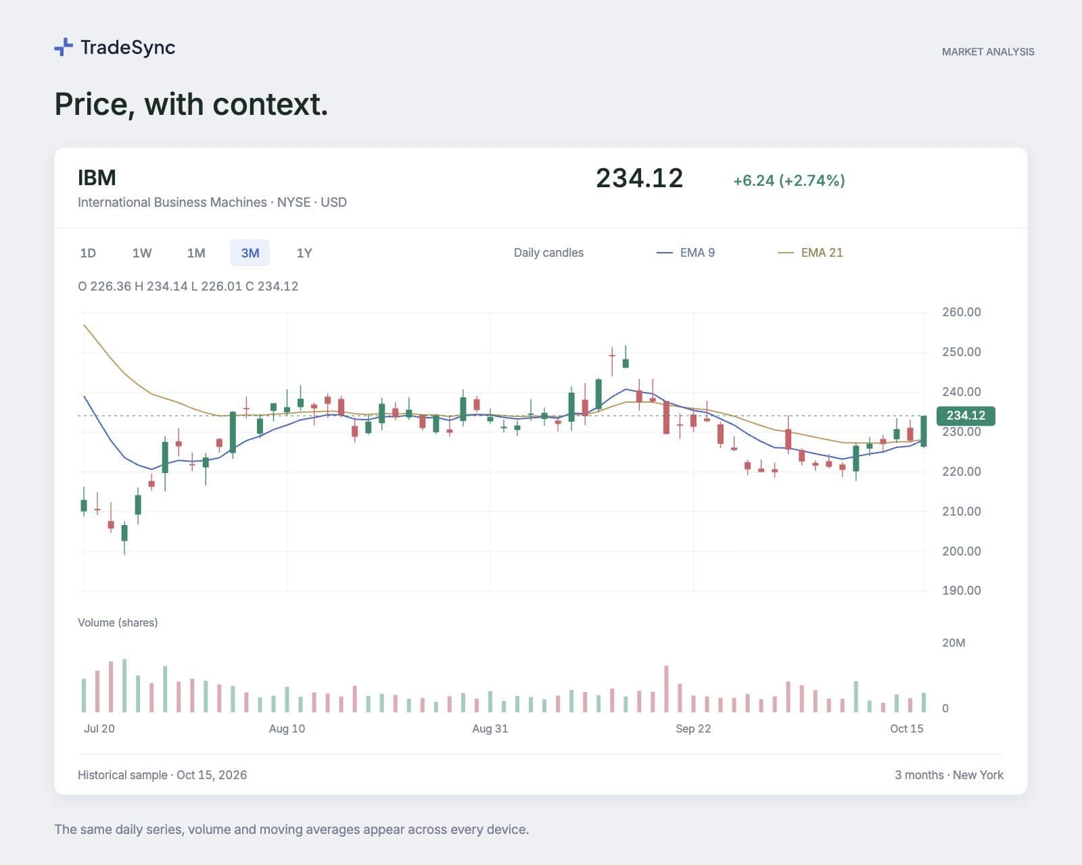Toggle the EMA 9 legend line
The image size is (1082, 865).
click(x=686, y=253)
